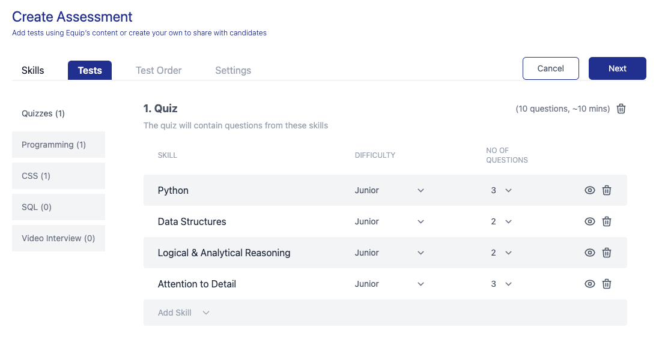Cancel the assessment creation
The height and width of the screenshot is (339, 656).
pyautogui.click(x=550, y=68)
